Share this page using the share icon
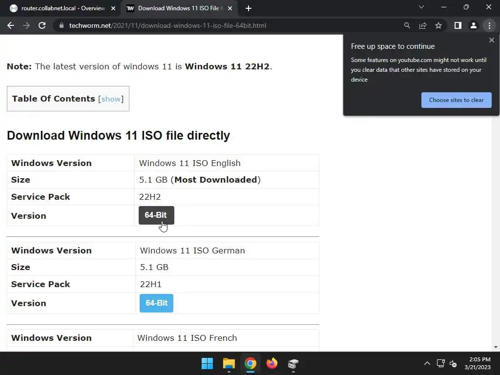Image resolution: width=500 pixels, height=375 pixels. click(423, 25)
